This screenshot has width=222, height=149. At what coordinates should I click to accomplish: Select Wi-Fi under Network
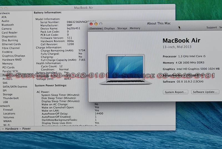coord(7,125)
